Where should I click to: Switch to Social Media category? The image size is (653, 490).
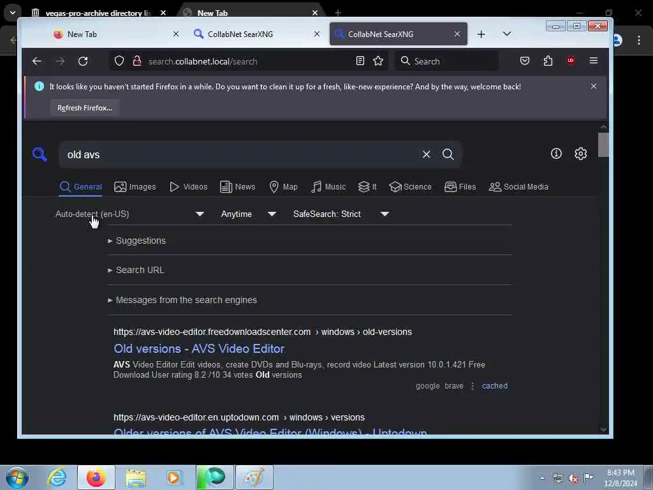pyautogui.click(x=518, y=187)
